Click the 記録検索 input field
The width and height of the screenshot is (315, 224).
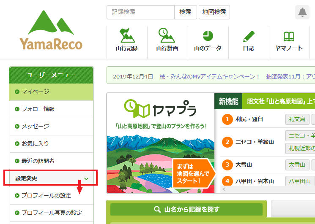click(140, 12)
